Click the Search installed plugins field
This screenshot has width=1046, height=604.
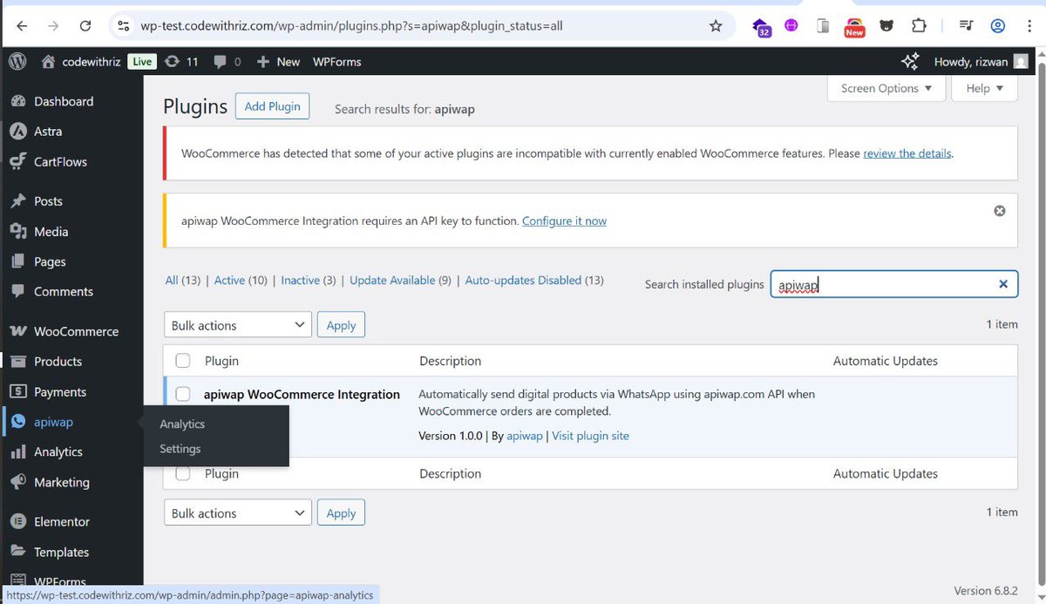point(894,284)
